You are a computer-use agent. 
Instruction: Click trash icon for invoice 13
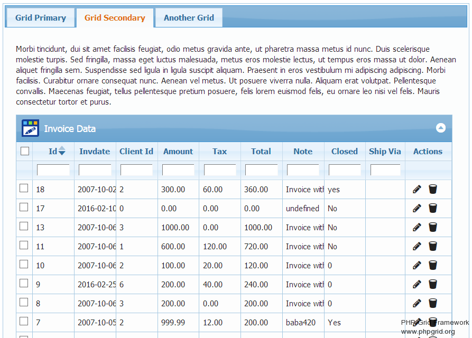(x=433, y=227)
